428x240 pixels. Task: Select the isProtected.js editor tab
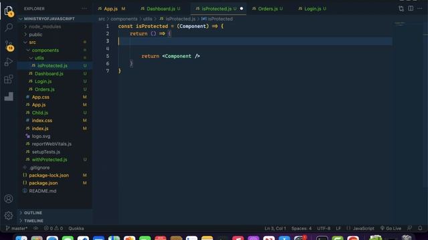(x=219, y=9)
